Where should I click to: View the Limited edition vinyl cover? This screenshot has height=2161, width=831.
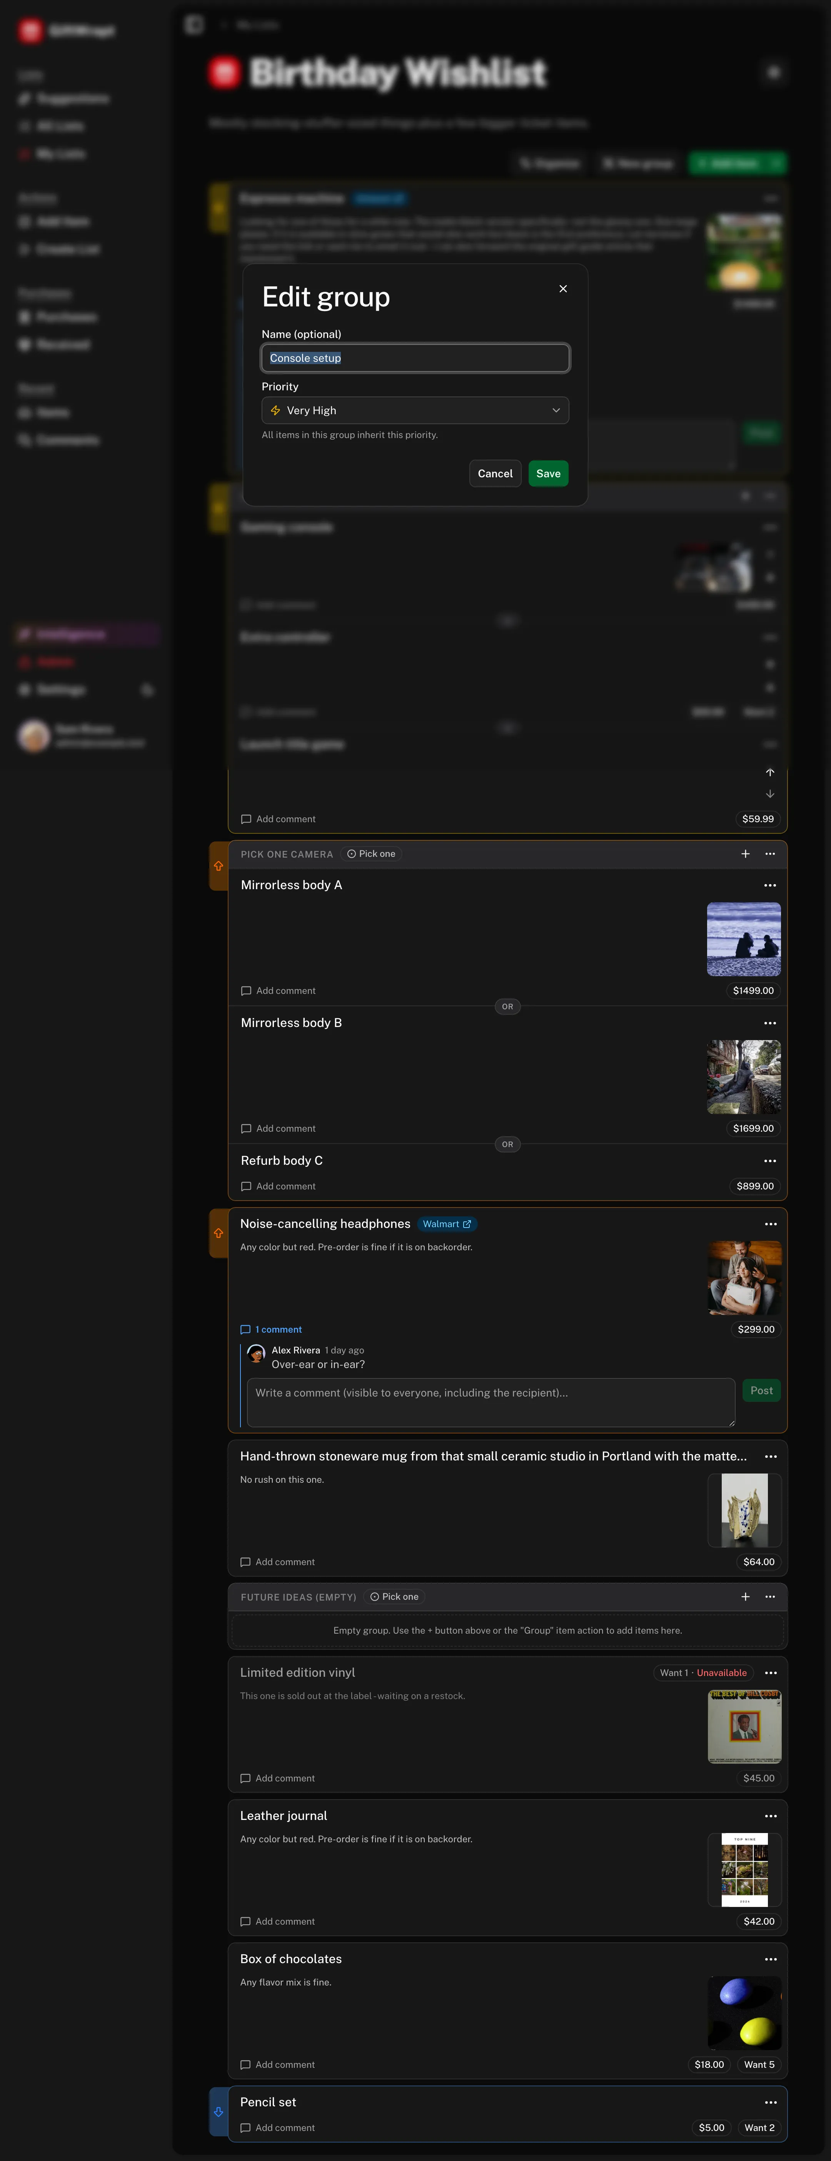[x=744, y=1726]
